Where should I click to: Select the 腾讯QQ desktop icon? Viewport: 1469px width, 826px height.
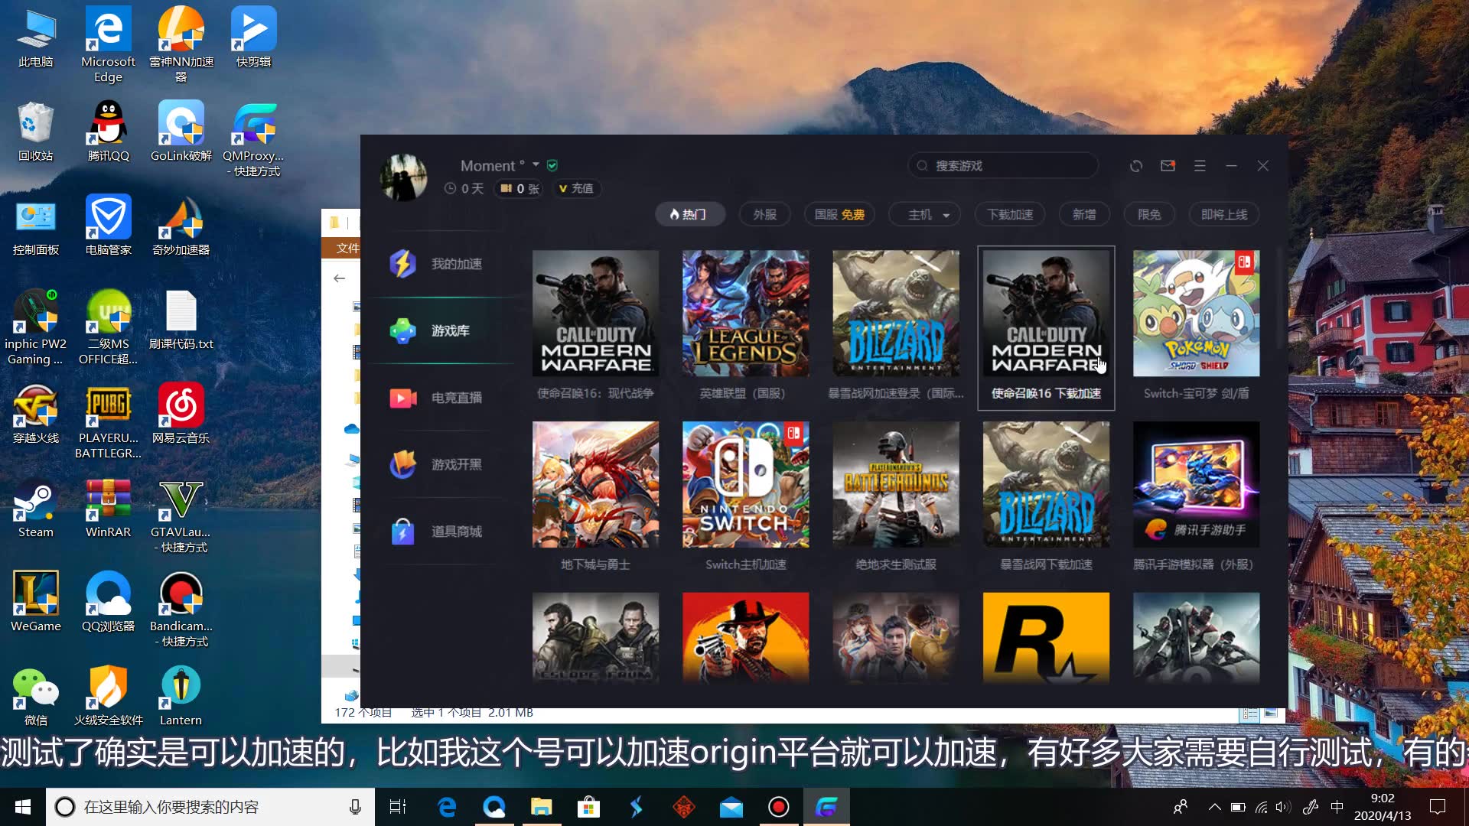[108, 132]
